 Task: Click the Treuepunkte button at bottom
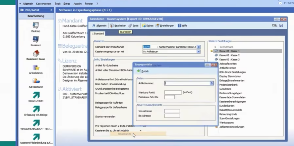pyautogui.click(x=125, y=134)
